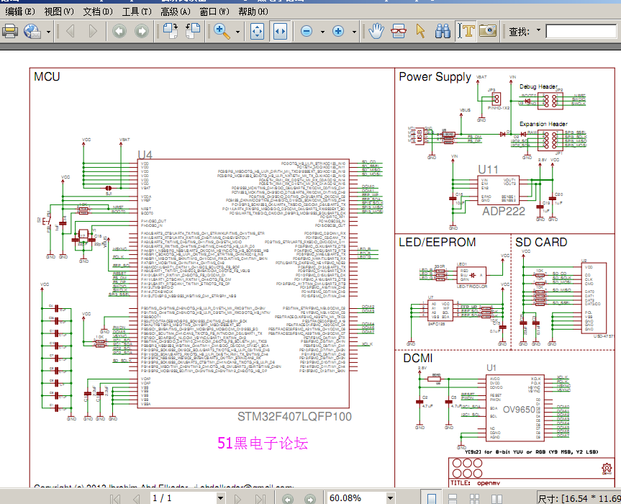
Task: Select single page layout mode
Action: pyautogui.click(x=431, y=498)
